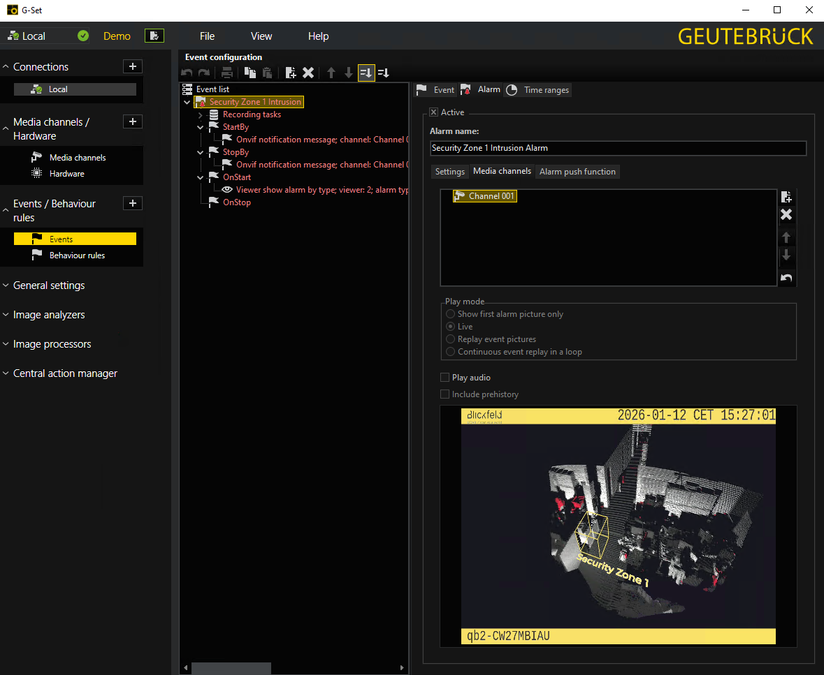Enable the Play audio checkbox
The height and width of the screenshot is (675, 824).
445,378
